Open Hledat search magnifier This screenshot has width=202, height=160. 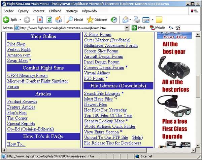tap(70, 20)
